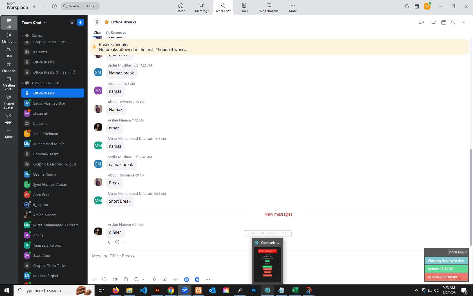Open more composer options ellipsis
This screenshot has width=473, height=296.
pyautogui.click(x=208, y=279)
